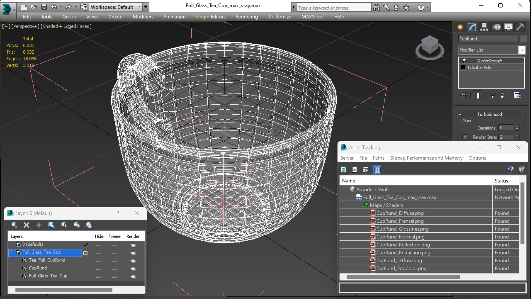Create a new layer with plus icon
This screenshot has height=299, width=531.
[x=39, y=225]
